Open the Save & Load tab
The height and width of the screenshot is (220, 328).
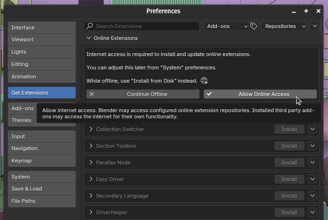tap(42, 189)
